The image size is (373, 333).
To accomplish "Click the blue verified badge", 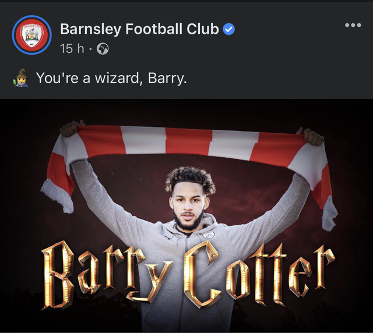I will (229, 29).
